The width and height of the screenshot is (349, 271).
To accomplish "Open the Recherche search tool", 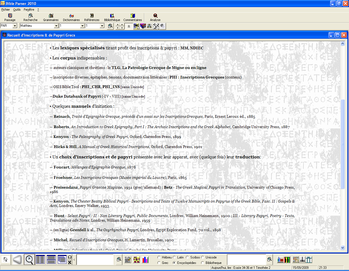I will pos(31,17).
